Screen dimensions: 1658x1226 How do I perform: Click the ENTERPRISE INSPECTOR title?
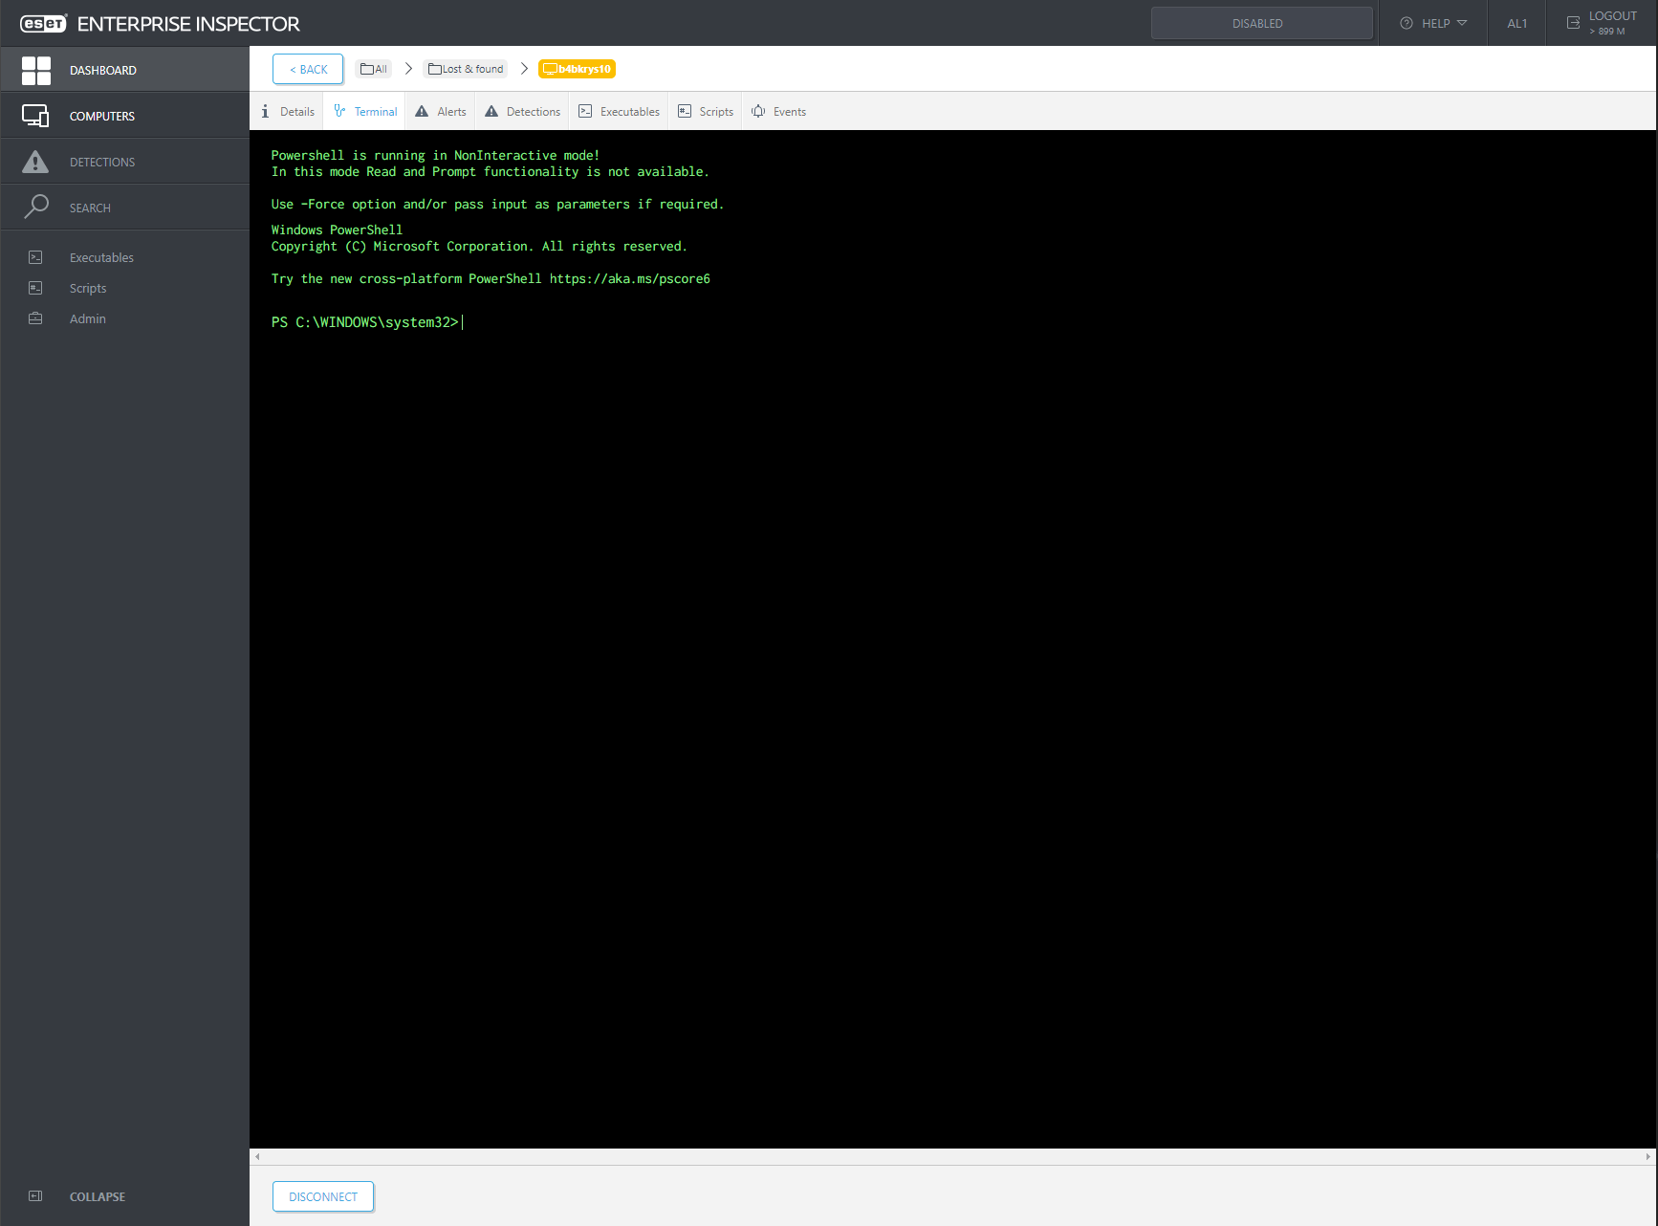[188, 24]
